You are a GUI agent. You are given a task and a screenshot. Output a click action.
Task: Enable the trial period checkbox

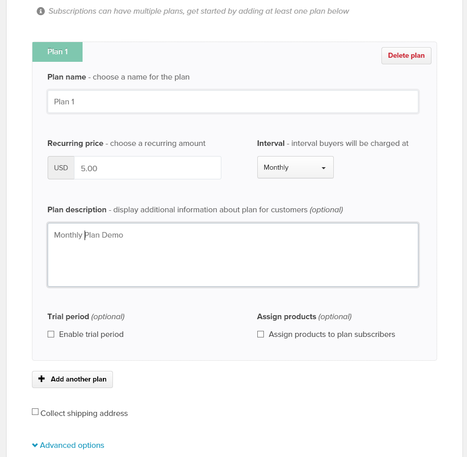(x=51, y=334)
